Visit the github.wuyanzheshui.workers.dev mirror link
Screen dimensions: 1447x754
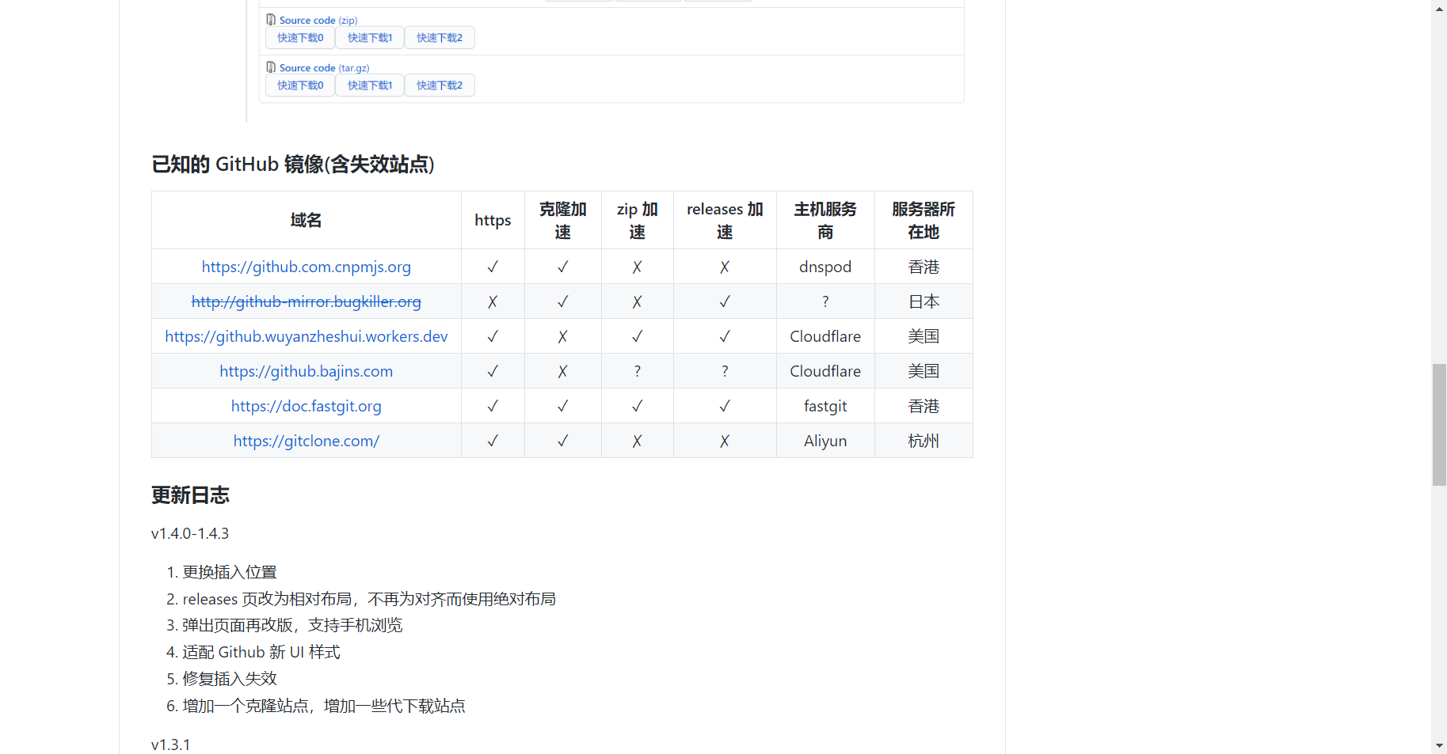coord(306,336)
